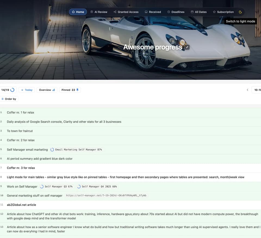Go to Granted Access tab

pos(126,12)
